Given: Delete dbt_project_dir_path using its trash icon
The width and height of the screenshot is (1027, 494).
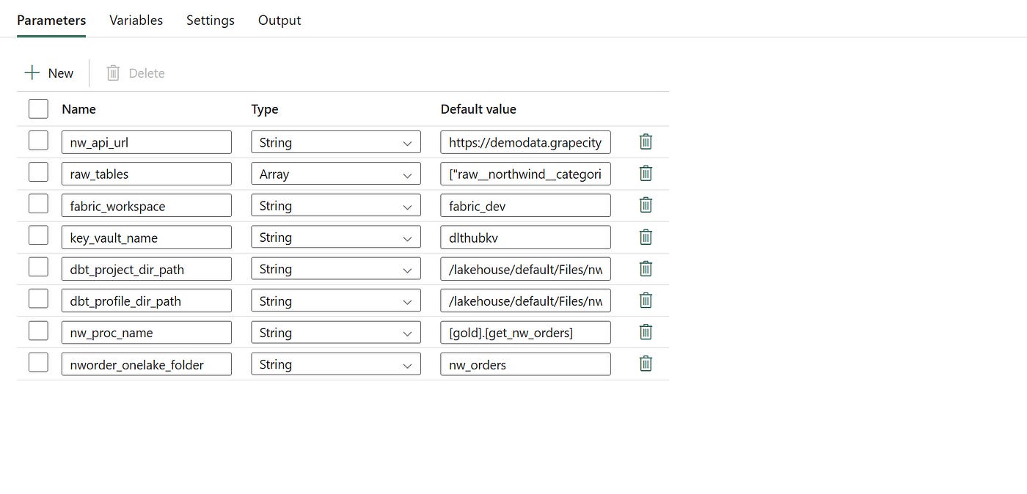Looking at the screenshot, I should pos(646,269).
